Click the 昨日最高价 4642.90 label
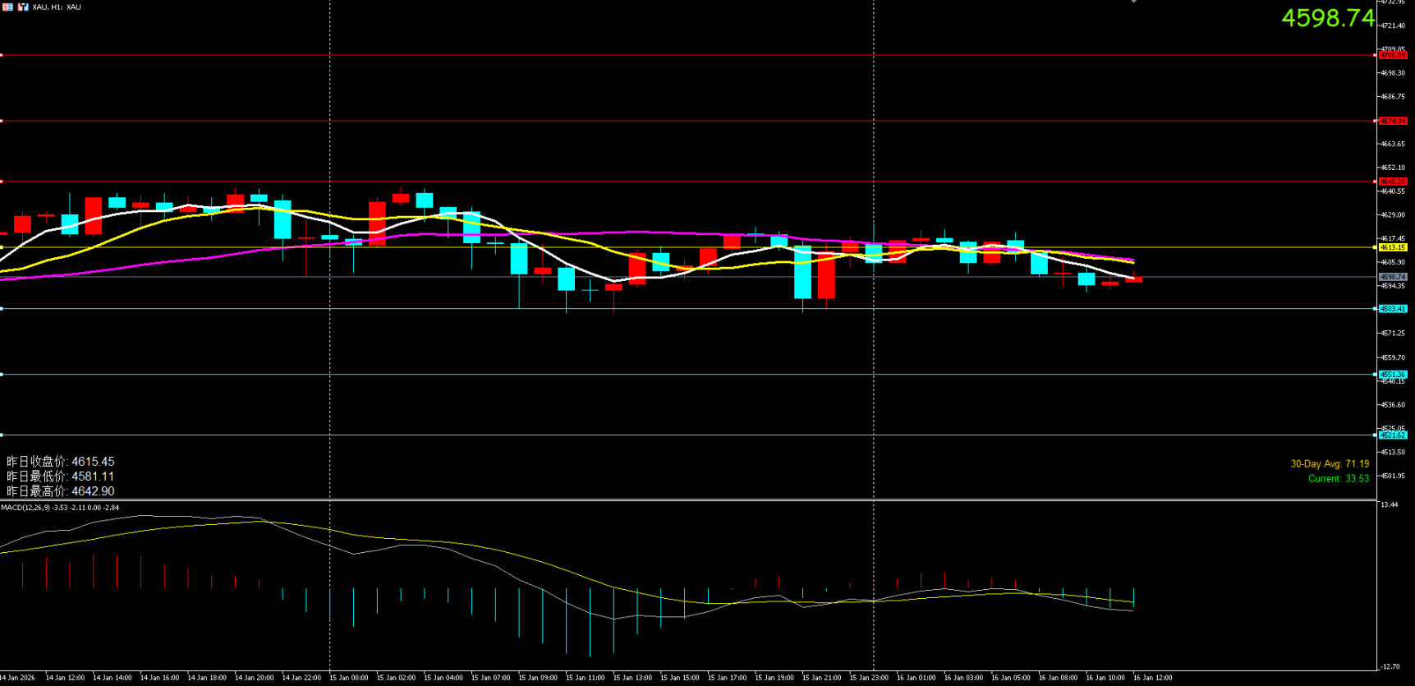Image resolution: width=1415 pixels, height=686 pixels. click(x=61, y=491)
